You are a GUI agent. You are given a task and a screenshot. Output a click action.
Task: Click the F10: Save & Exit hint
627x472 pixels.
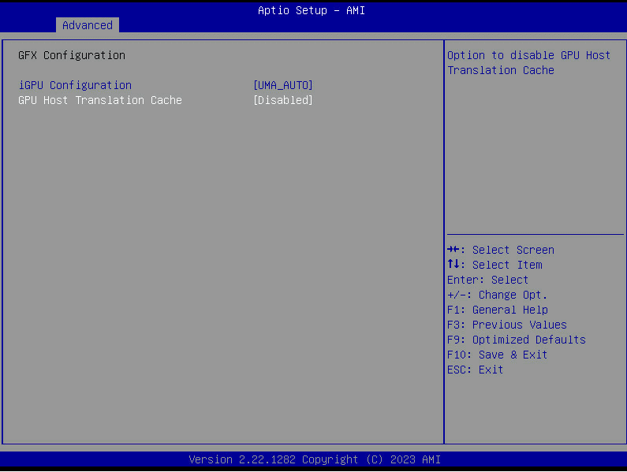497,355
